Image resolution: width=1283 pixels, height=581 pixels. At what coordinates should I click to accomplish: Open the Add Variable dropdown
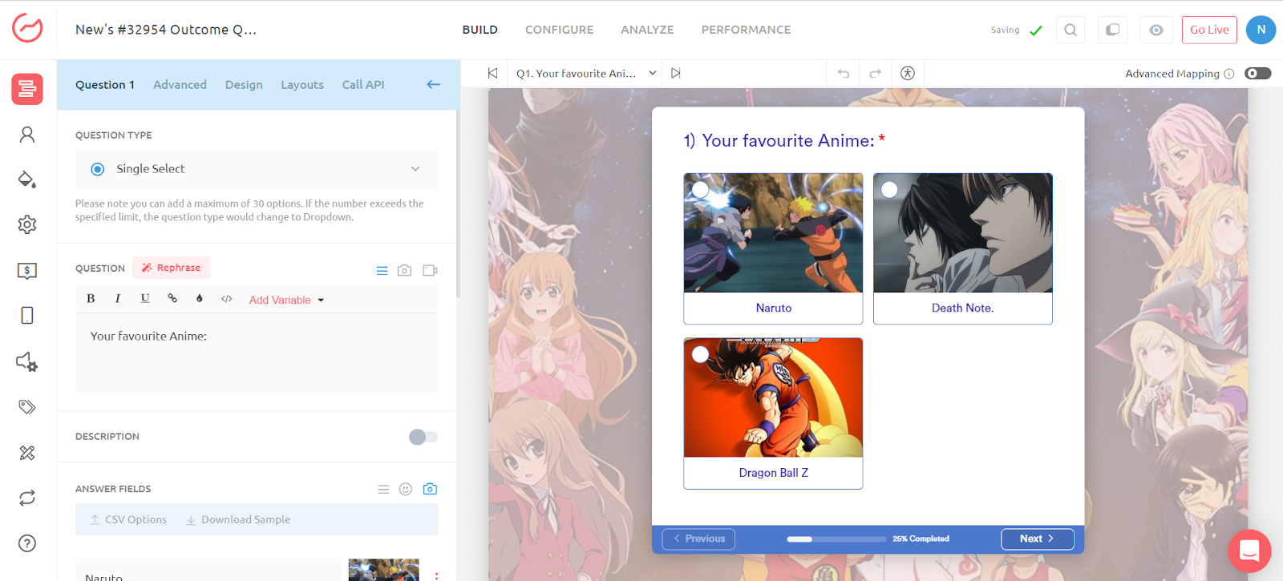[x=286, y=300]
